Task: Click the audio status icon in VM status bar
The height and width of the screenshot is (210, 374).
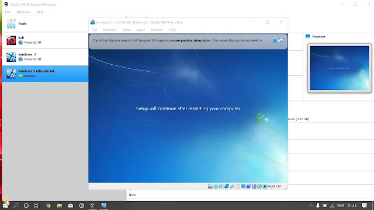Action: tap(221, 186)
